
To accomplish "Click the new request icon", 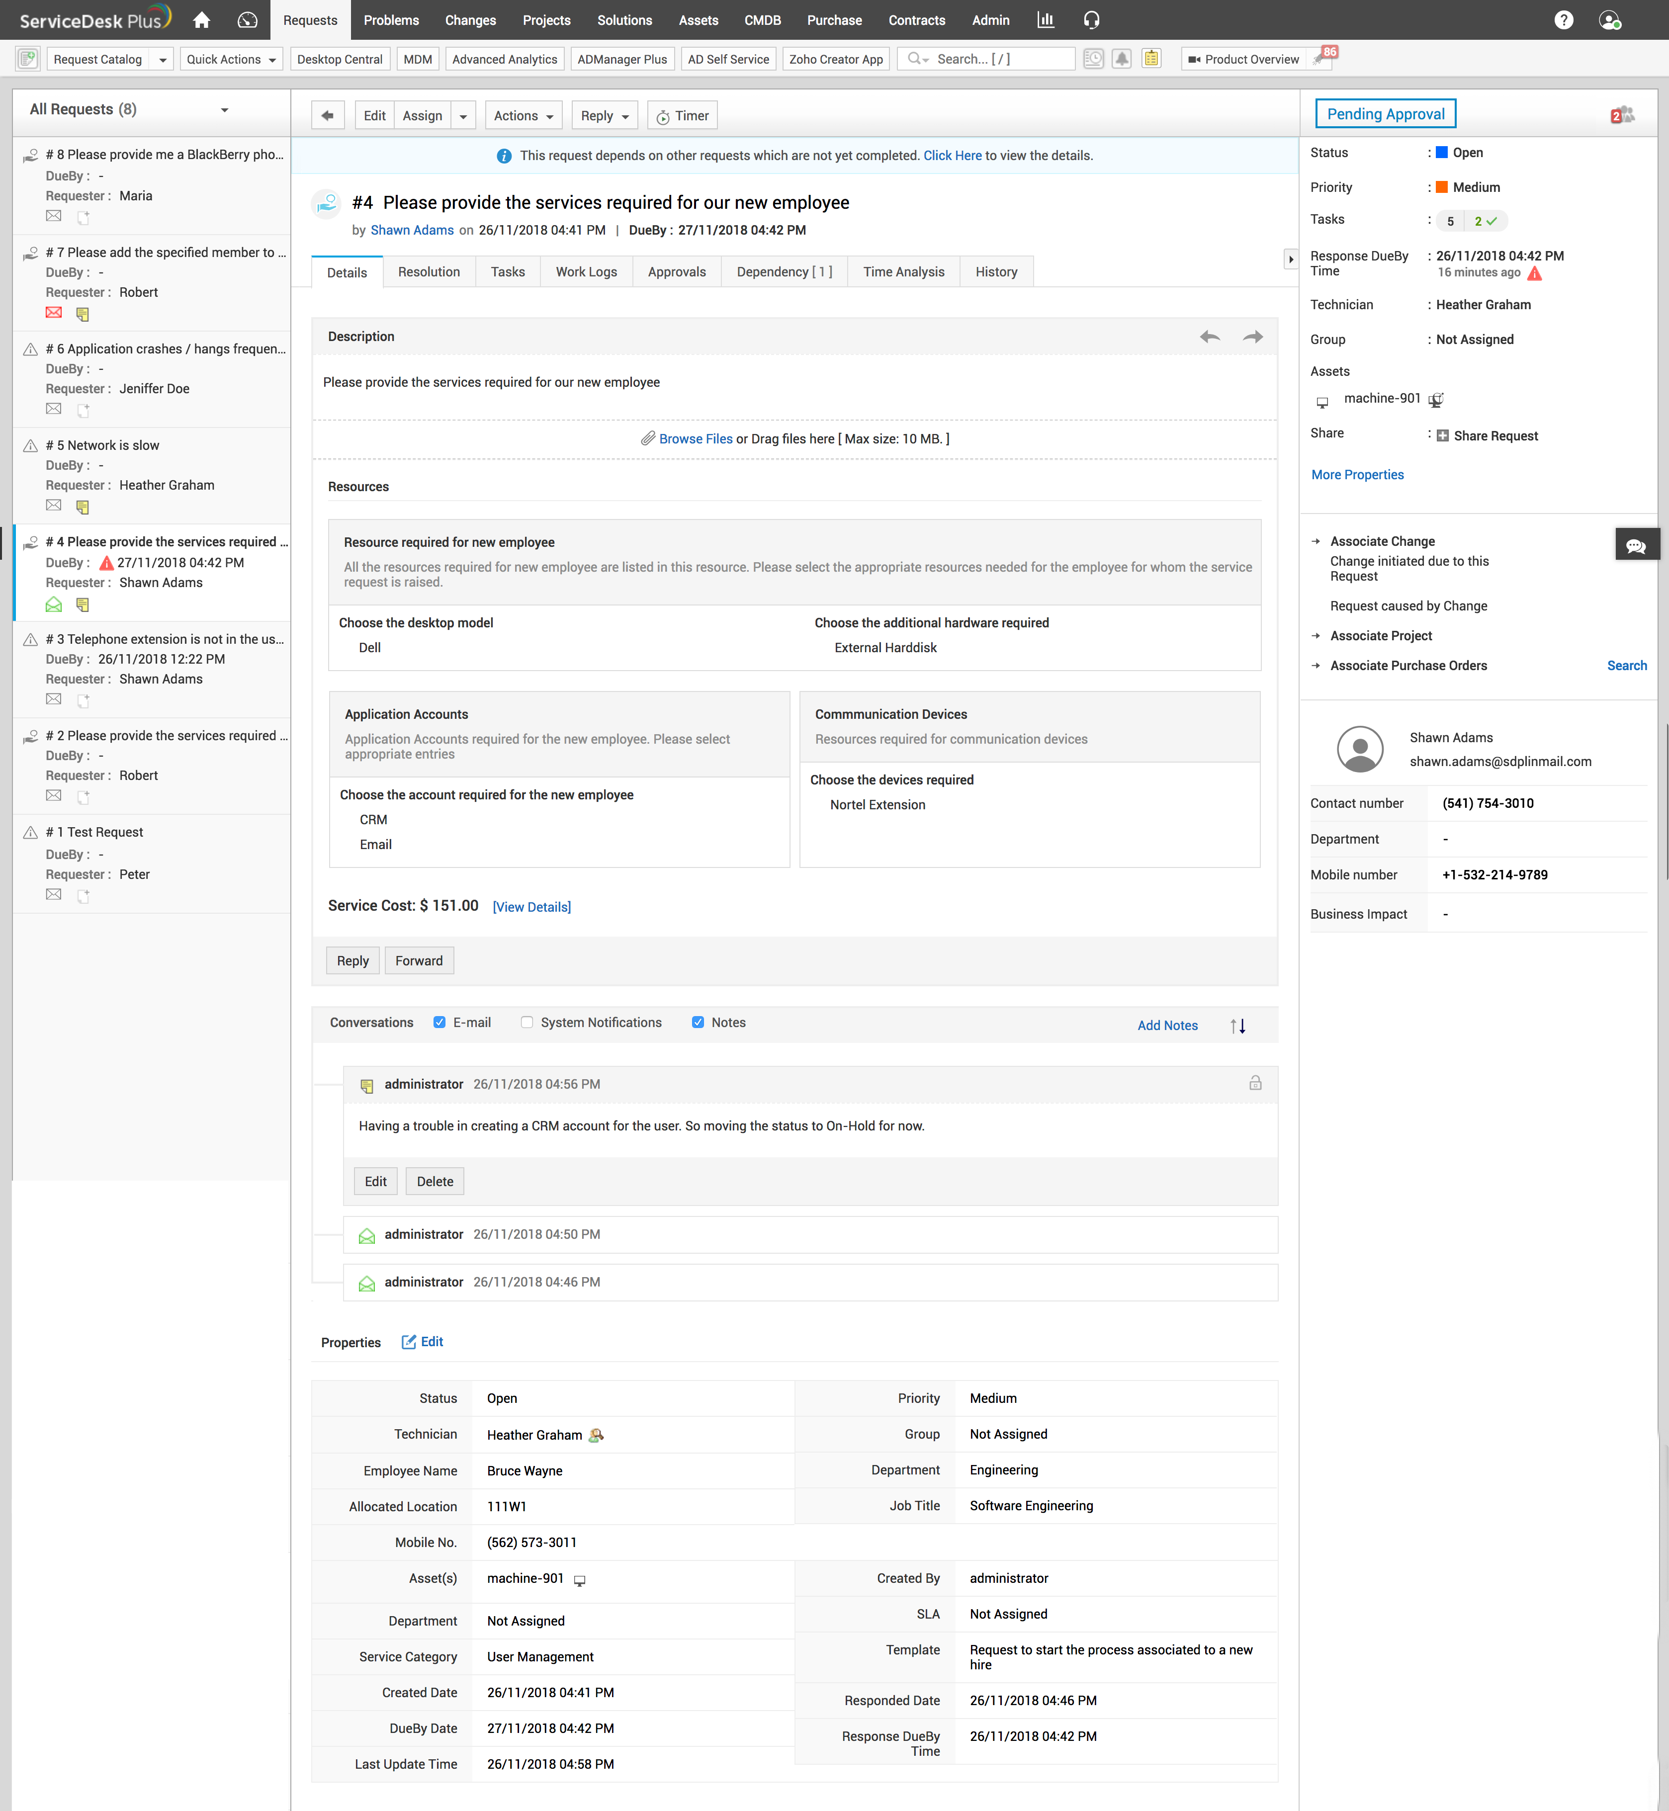I will 28,59.
